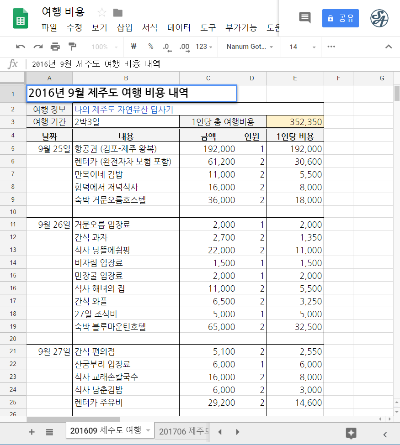Image resolution: width=400 pixels, height=445 pixels.
Task: Open the move to folder icon
Action: pos(117,12)
